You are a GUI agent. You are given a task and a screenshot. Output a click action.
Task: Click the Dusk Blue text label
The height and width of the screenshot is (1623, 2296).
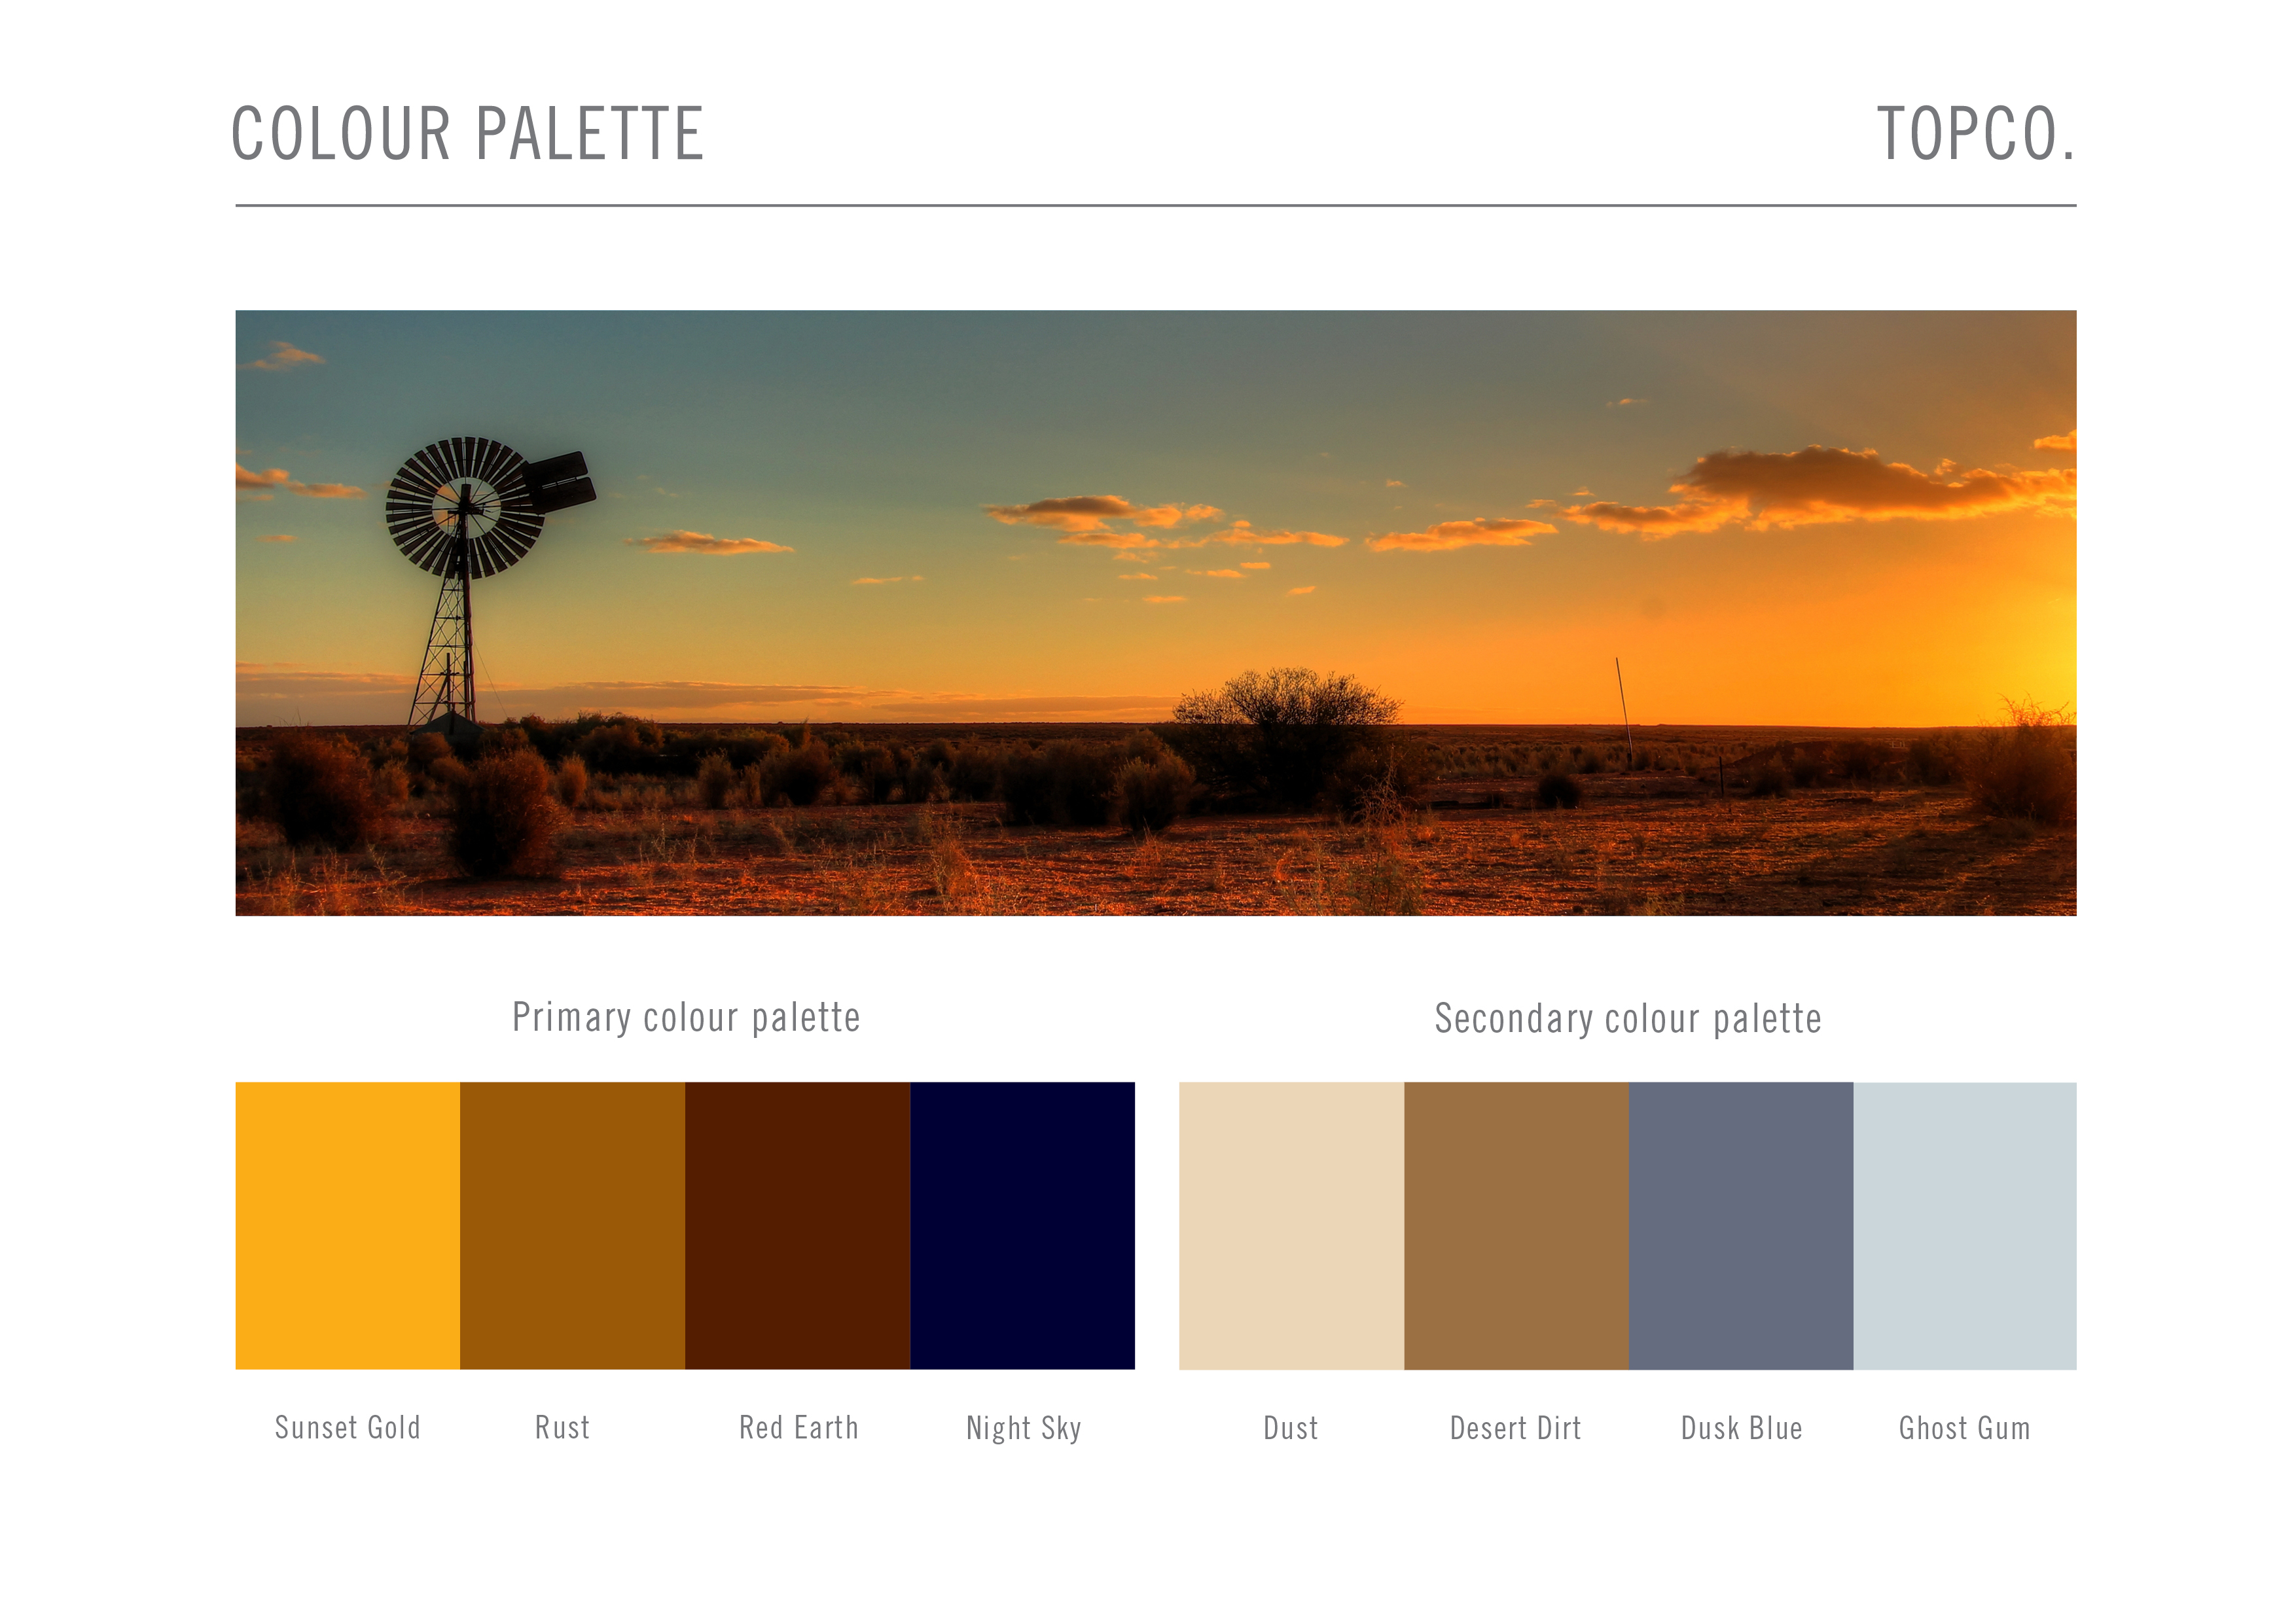[x=1741, y=1428]
